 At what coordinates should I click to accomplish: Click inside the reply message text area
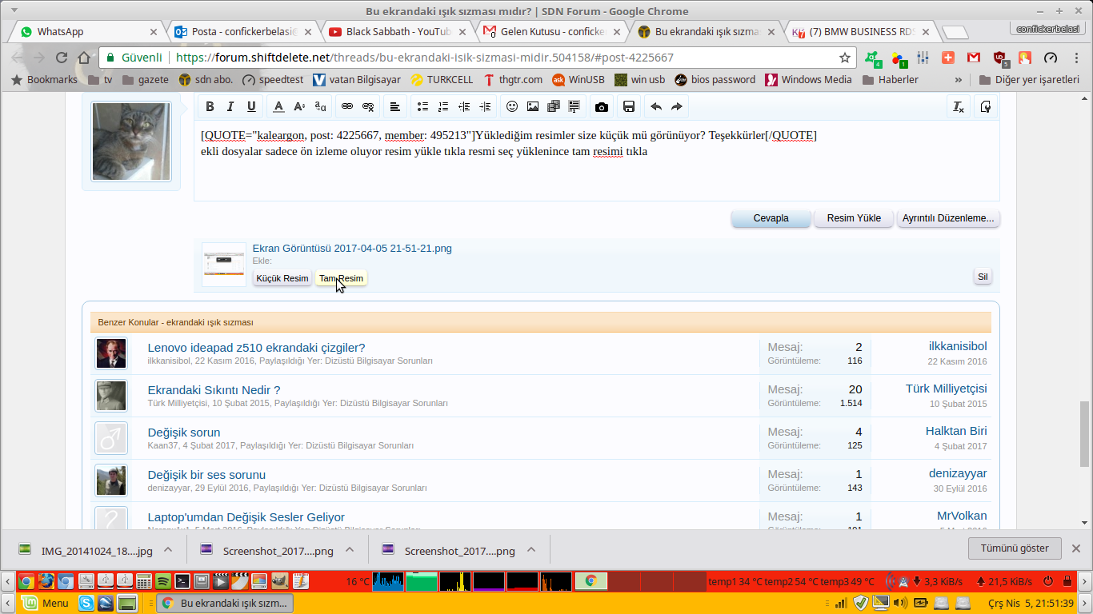596,160
